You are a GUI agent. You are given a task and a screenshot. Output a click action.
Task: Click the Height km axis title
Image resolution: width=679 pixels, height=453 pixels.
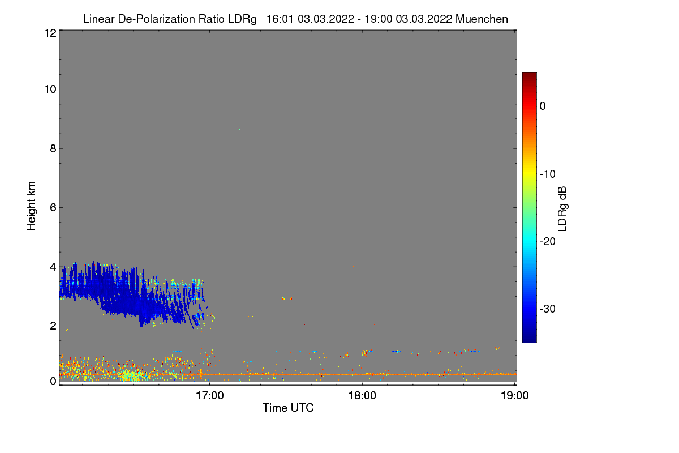[32, 206]
